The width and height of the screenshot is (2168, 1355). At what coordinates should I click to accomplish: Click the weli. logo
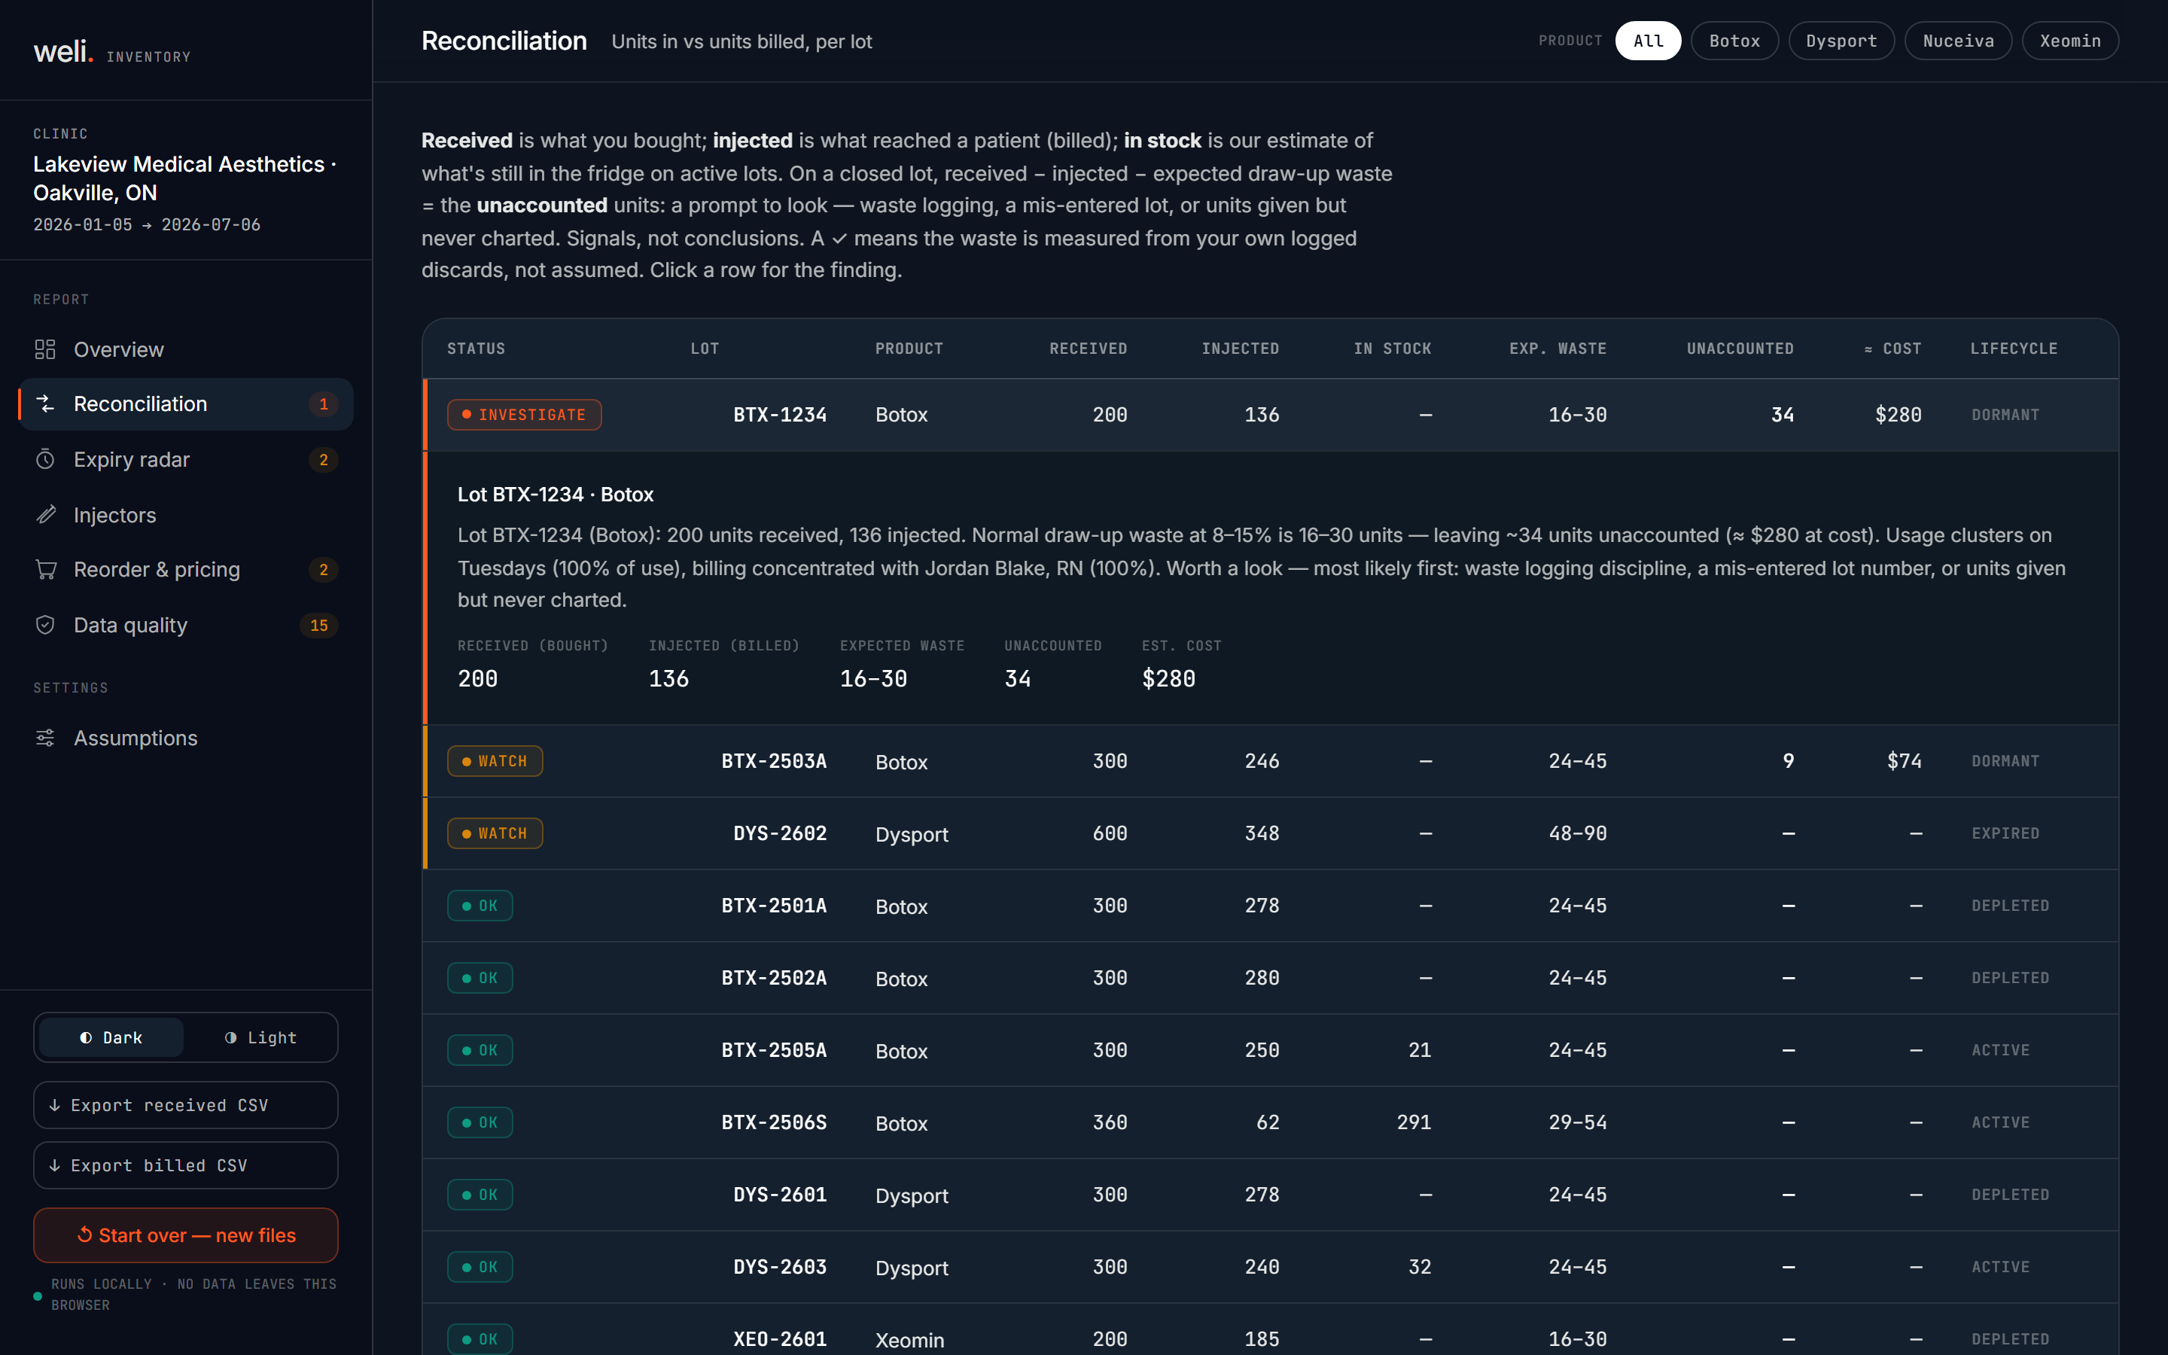[x=62, y=52]
